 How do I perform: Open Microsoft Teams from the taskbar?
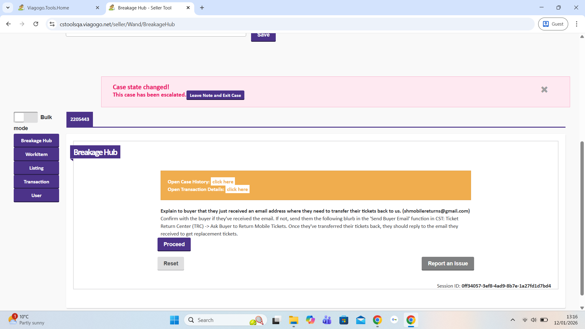pos(327,320)
